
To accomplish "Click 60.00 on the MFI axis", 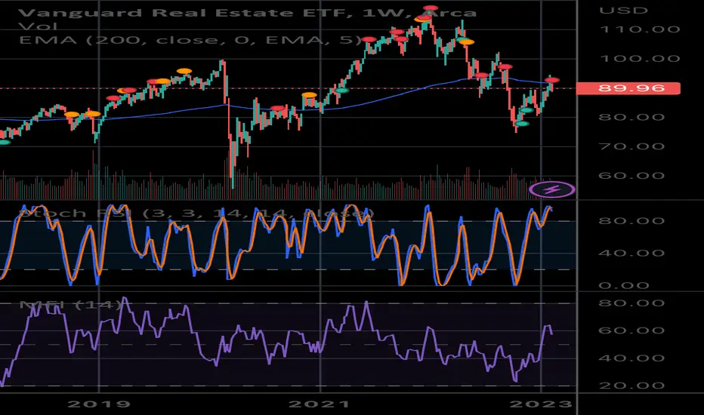I will coord(631,330).
